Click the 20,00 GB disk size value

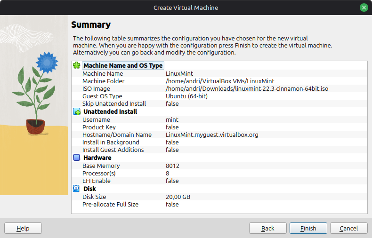coord(178,197)
